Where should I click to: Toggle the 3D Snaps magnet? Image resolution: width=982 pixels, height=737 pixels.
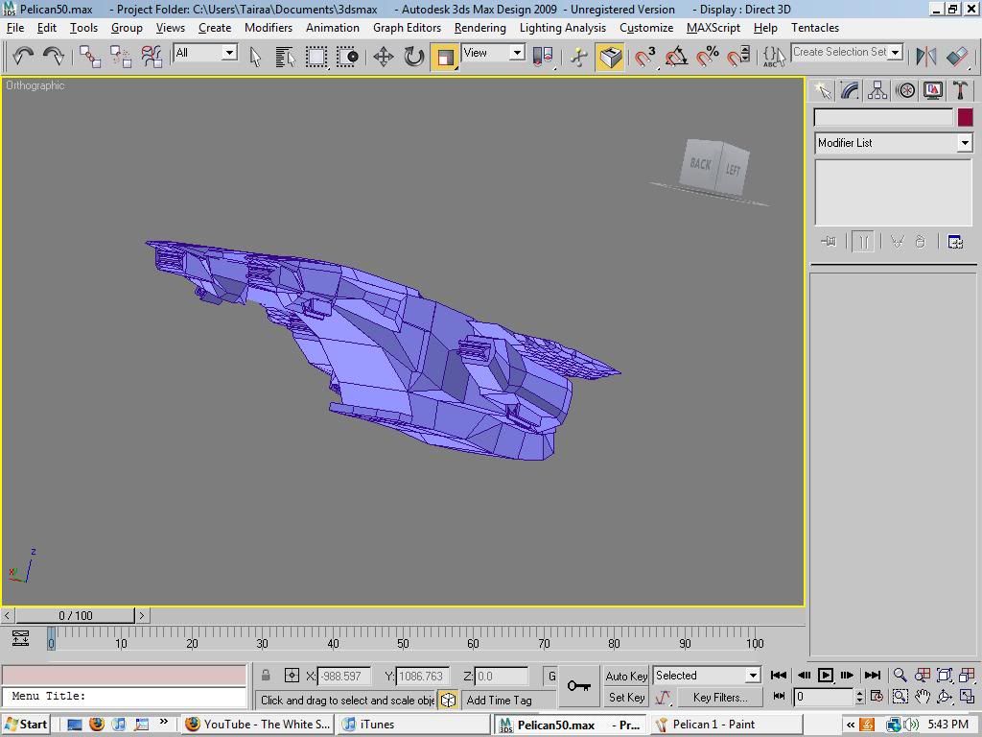tap(645, 57)
